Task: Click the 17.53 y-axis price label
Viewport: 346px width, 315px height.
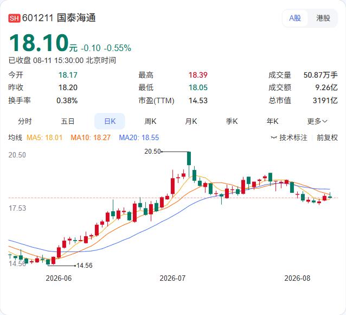Action: pos(17,208)
